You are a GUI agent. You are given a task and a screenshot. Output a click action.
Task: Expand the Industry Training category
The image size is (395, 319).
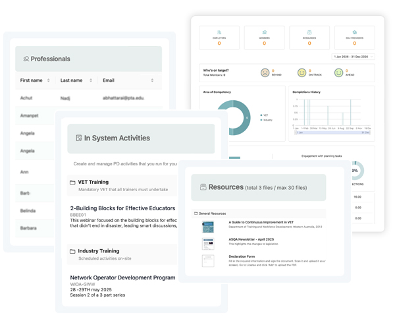tap(122, 254)
